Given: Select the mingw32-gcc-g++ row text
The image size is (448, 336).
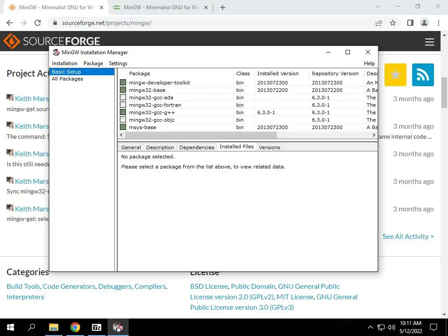Looking at the screenshot, I should pos(152,112).
